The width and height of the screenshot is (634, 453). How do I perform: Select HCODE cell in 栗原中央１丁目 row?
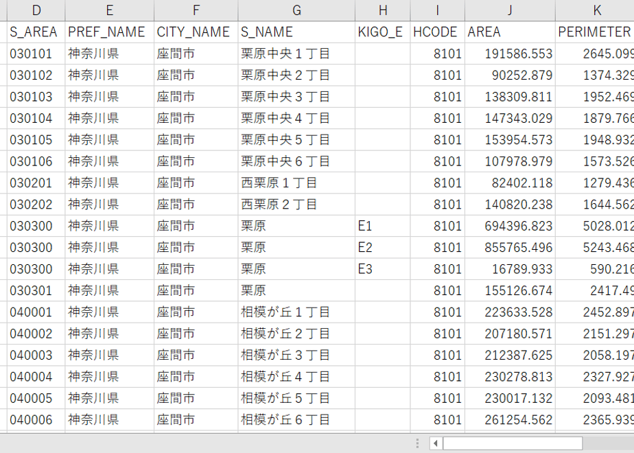(x=438, y=54)
